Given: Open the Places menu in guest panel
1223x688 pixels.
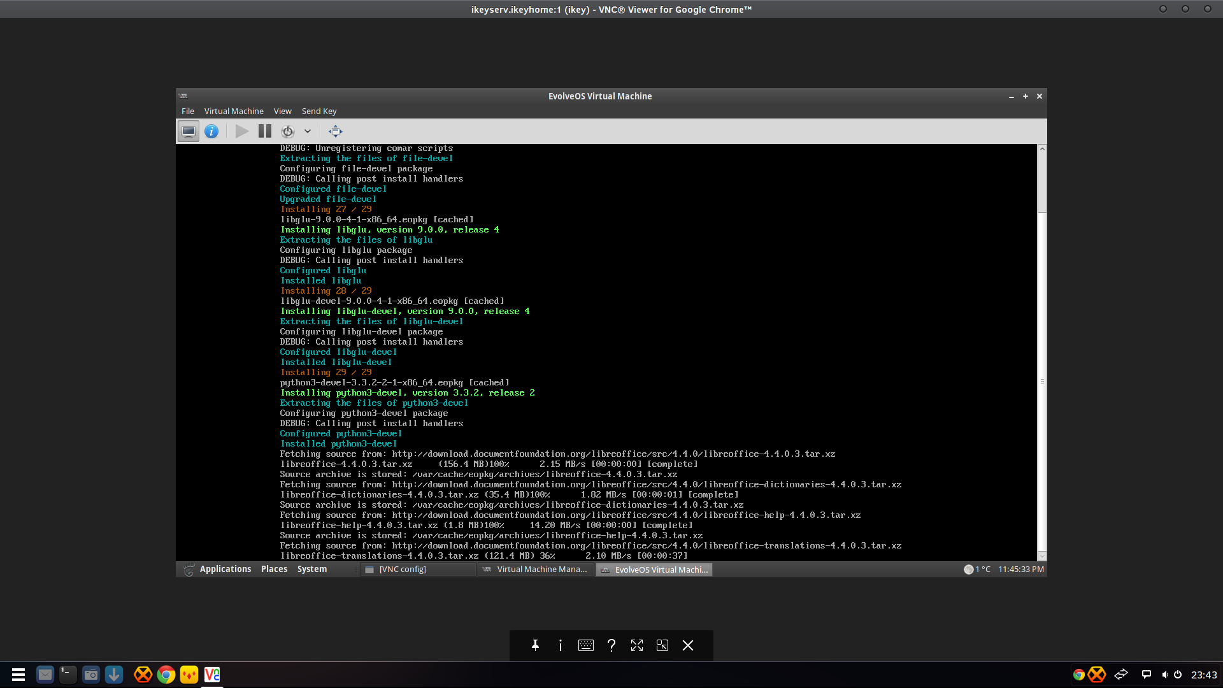Looking at the screenshot, I should click(x=275, y=569).
